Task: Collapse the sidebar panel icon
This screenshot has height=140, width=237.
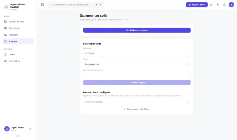Action: coord(43,5)
